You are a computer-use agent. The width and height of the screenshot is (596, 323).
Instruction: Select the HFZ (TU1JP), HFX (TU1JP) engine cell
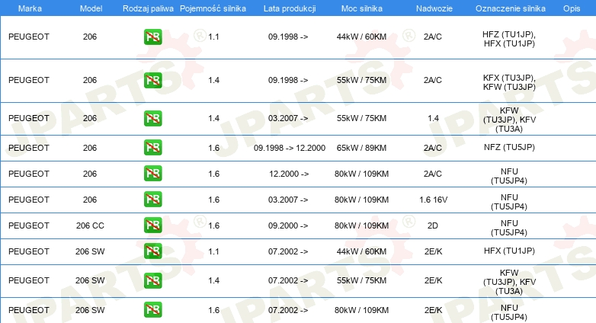point(509,39)
